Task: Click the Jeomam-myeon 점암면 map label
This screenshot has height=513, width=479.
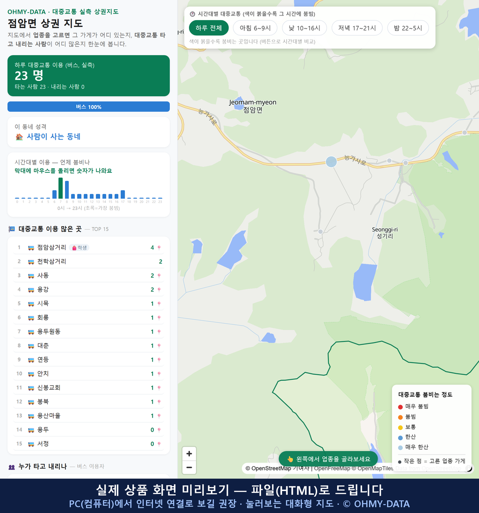Action: 253,106
